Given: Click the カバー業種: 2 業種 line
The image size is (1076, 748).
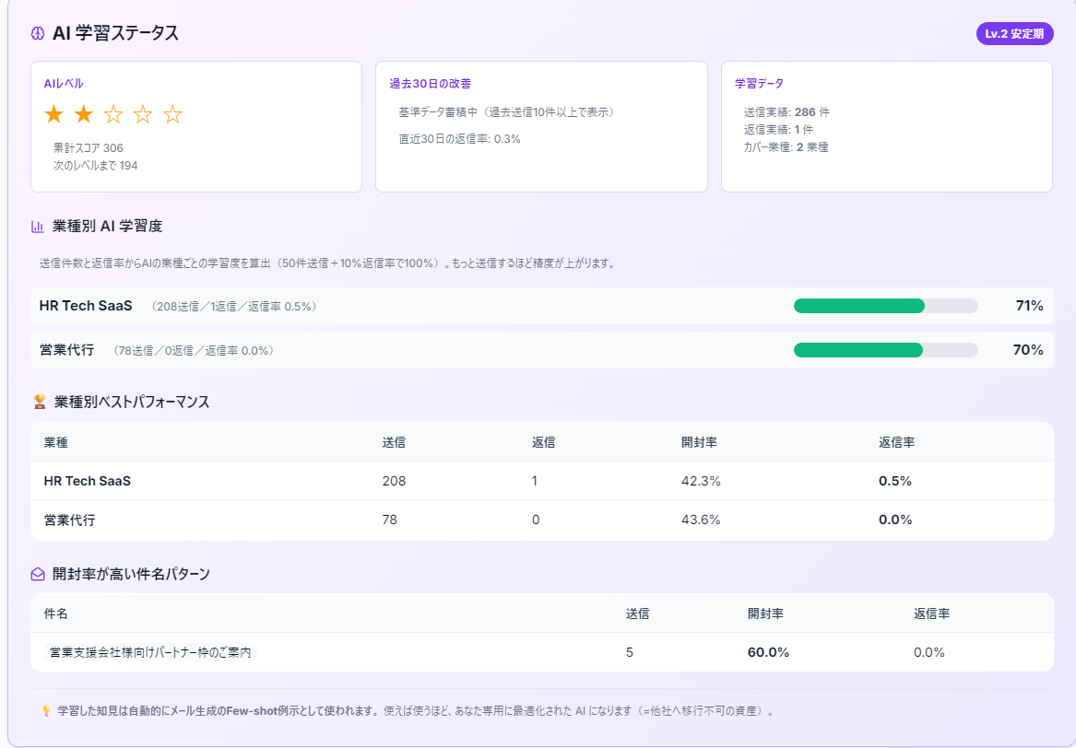Looking at the screenshot, I should pyautogui.click(x=786, y=147).
